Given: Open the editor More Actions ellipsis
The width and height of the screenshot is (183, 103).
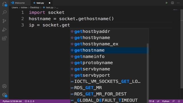Looking at the screenshot, I should click(x=178, y=3).
